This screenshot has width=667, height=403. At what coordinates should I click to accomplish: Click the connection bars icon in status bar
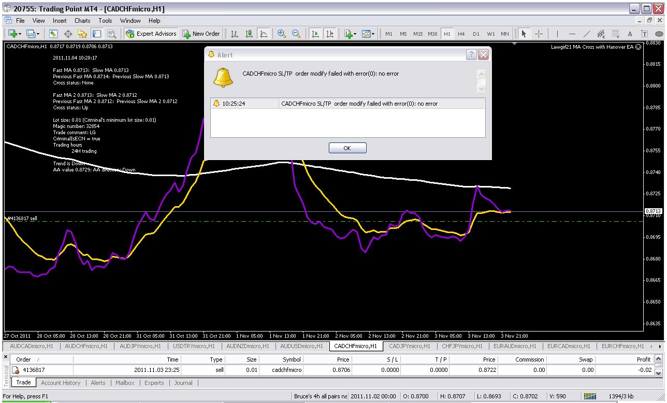coord(590,396)
